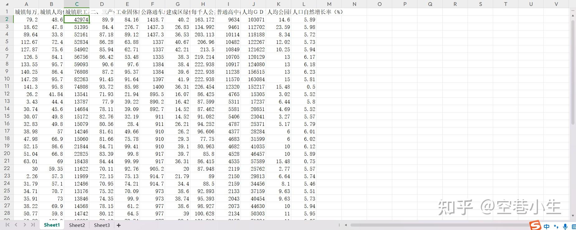Select cell with value 133.55
The width and height of the screenshot is (576, 230).
pos(26,64)
